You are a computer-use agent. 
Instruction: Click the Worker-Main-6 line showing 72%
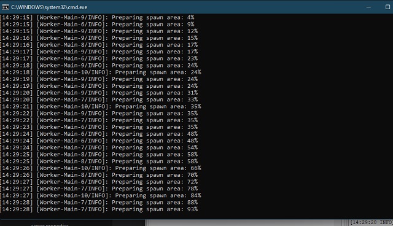[99, 182]
